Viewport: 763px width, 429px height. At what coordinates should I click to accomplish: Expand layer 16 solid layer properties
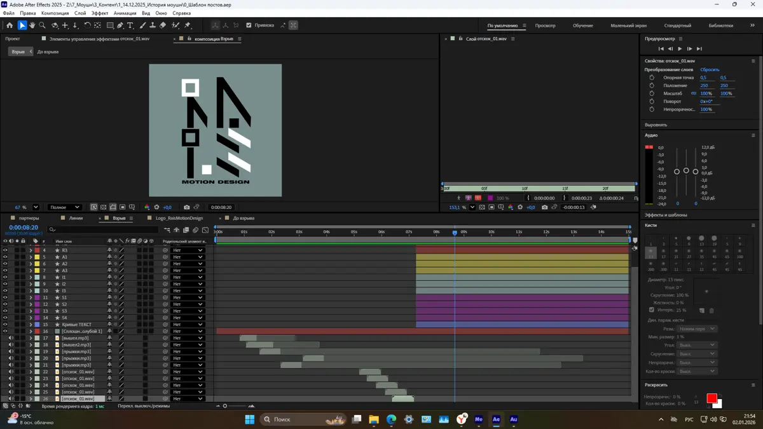[x=31, y=331]
